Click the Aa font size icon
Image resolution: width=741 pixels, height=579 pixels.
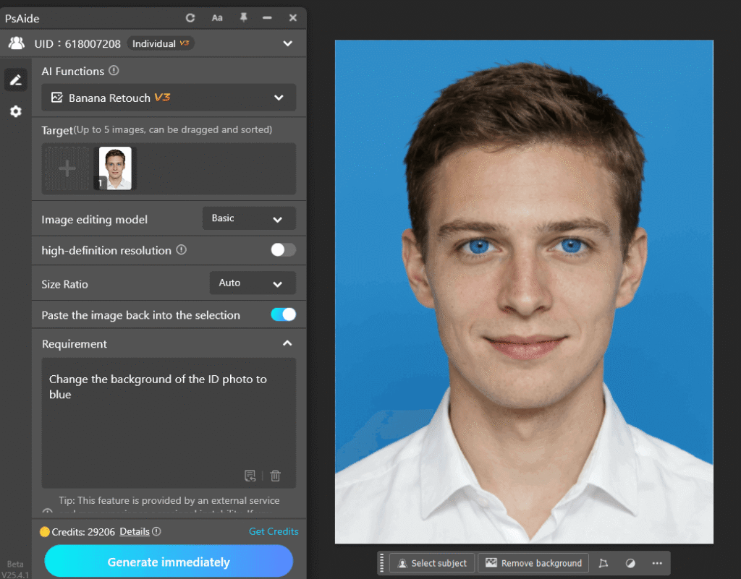point(216,18)
